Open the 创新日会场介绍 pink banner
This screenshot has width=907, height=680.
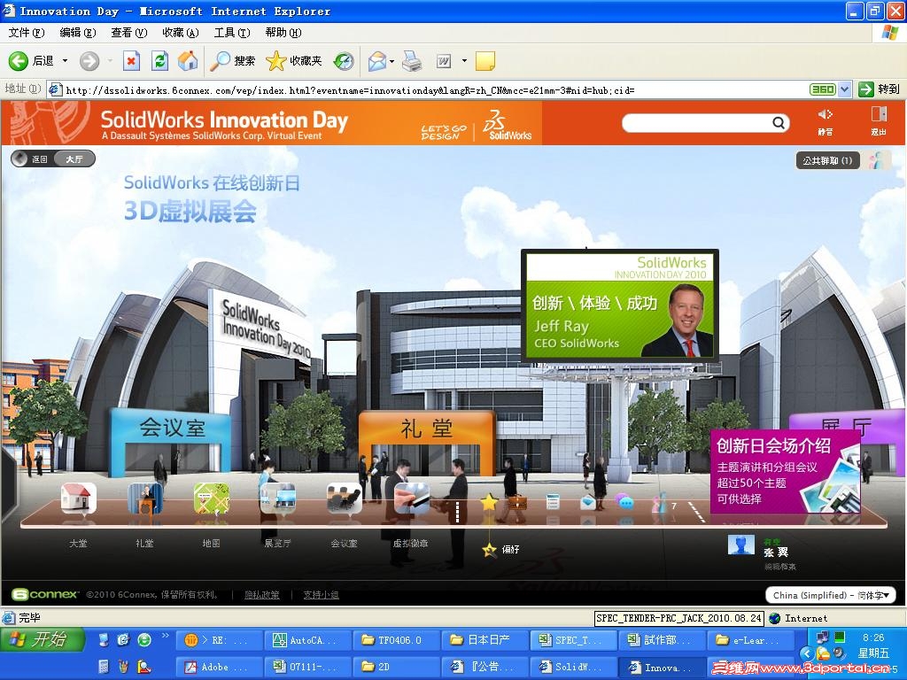point(785,471)
